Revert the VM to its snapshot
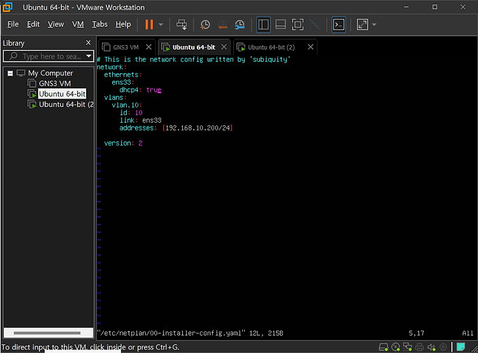478x353 pixels. tap(222, 24)
